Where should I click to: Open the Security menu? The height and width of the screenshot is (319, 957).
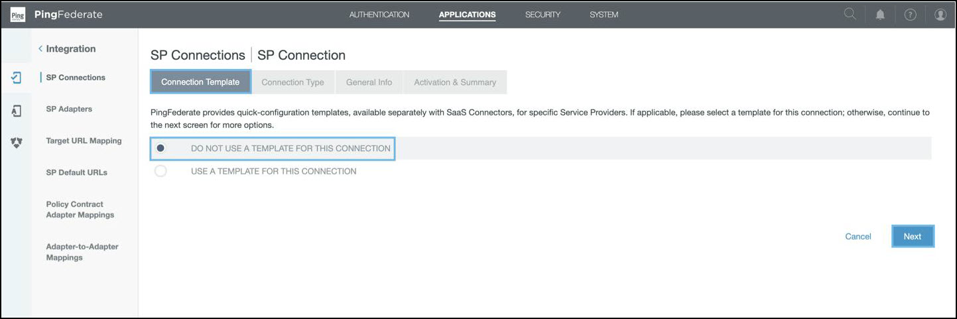(x=542, y=15)
